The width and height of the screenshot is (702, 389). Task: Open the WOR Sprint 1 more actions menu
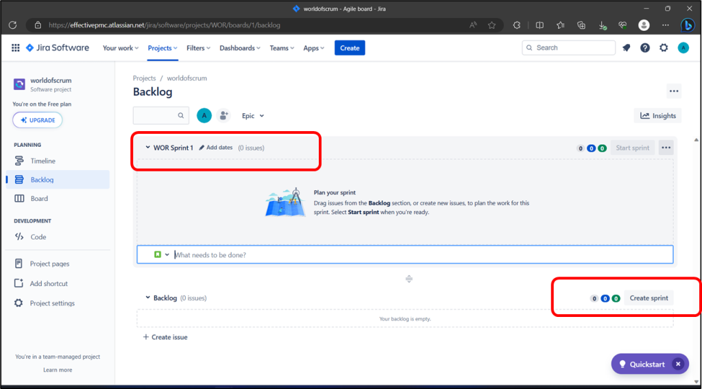[666, 148]
